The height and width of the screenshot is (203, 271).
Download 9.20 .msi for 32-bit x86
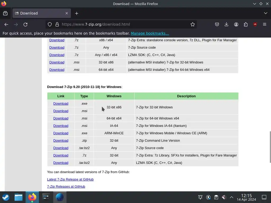click(61, 111)
